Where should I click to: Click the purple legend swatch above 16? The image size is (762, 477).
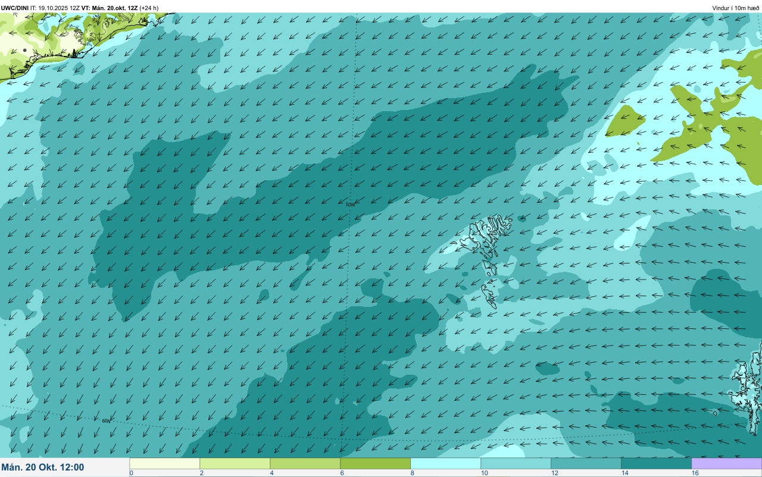click(x=727, y=463)
